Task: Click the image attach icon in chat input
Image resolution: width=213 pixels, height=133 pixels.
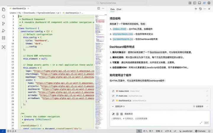Action: pos(122,114)
